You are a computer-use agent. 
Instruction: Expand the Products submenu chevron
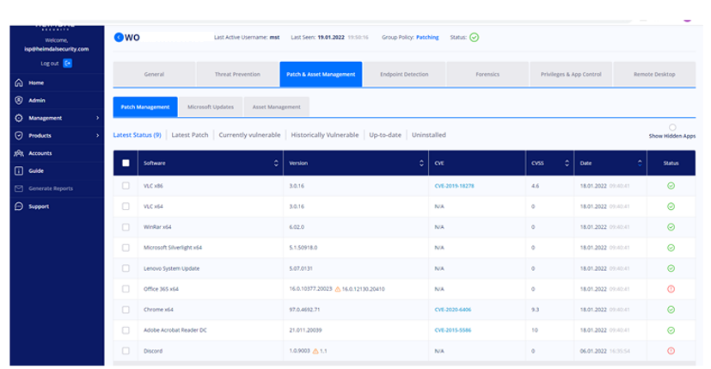coord(97,135)
